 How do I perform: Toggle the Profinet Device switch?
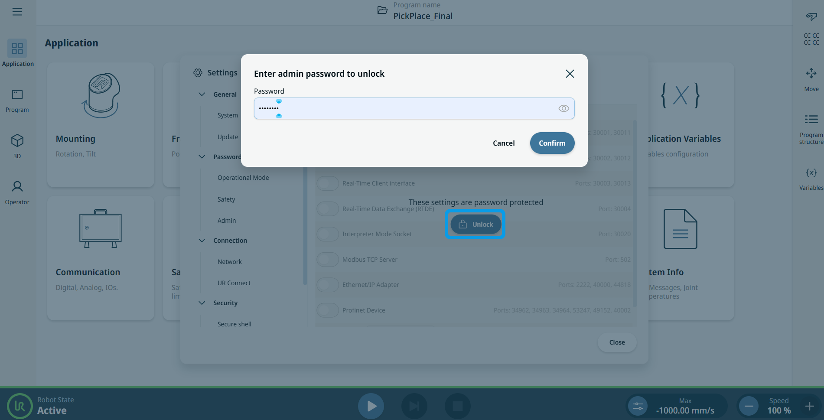(328, 310)
